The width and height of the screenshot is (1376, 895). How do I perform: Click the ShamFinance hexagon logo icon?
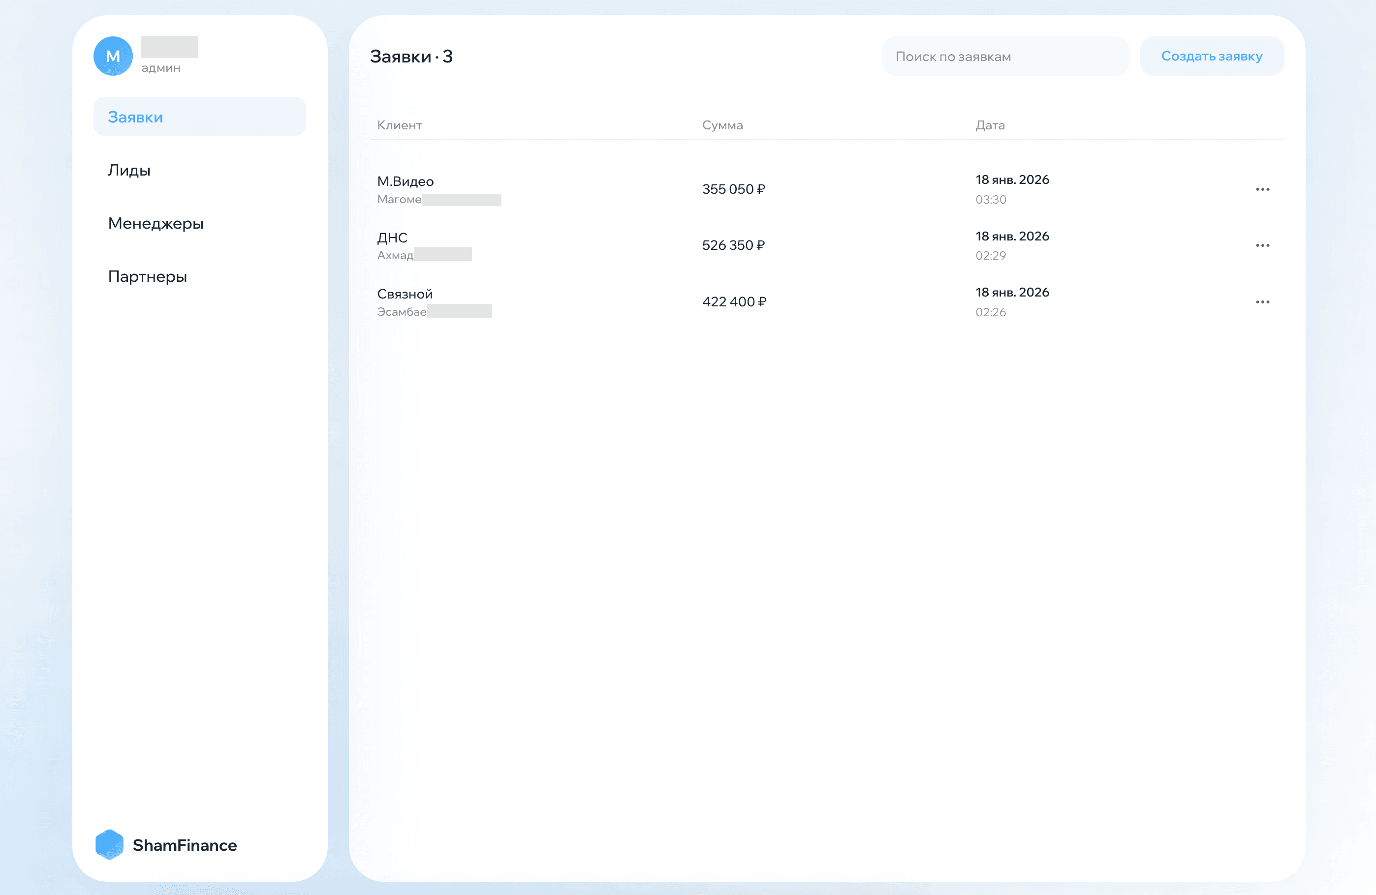coord(109,844)
